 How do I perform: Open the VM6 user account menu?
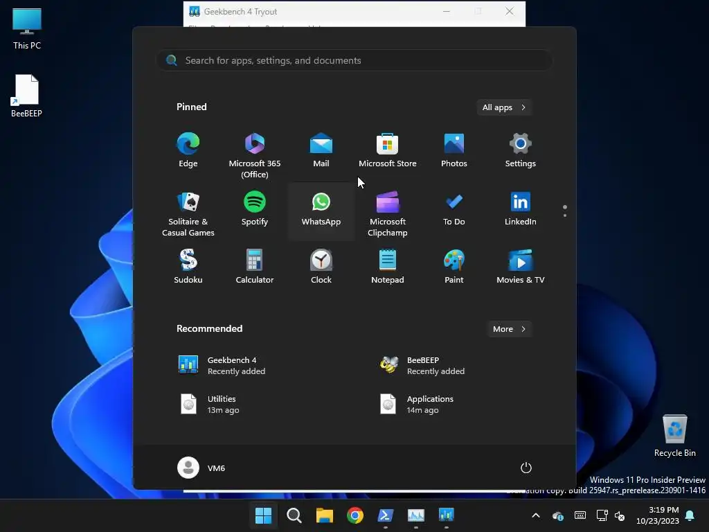point(201,468)
